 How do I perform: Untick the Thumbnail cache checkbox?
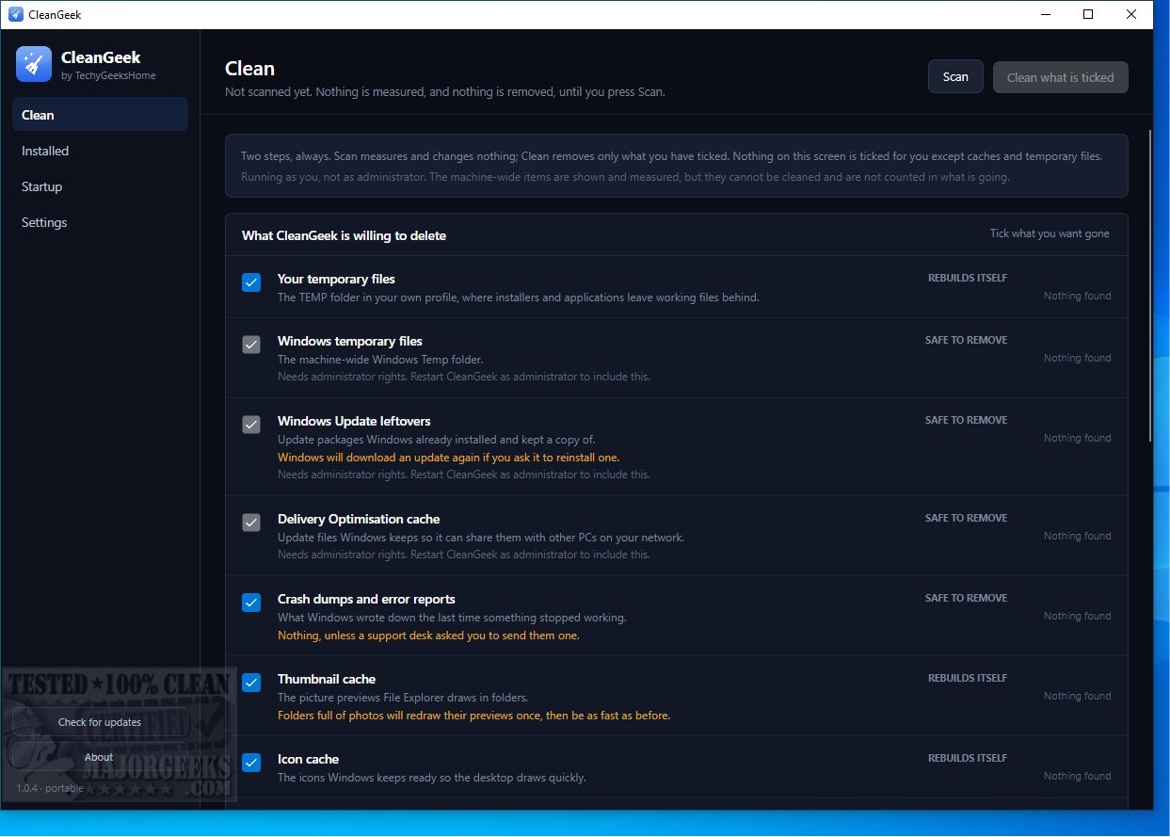point(251,683)
